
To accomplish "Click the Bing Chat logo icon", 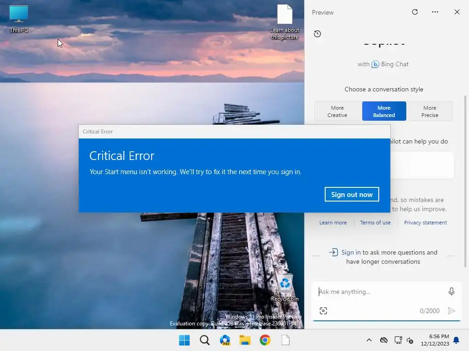I will [375, 64].
